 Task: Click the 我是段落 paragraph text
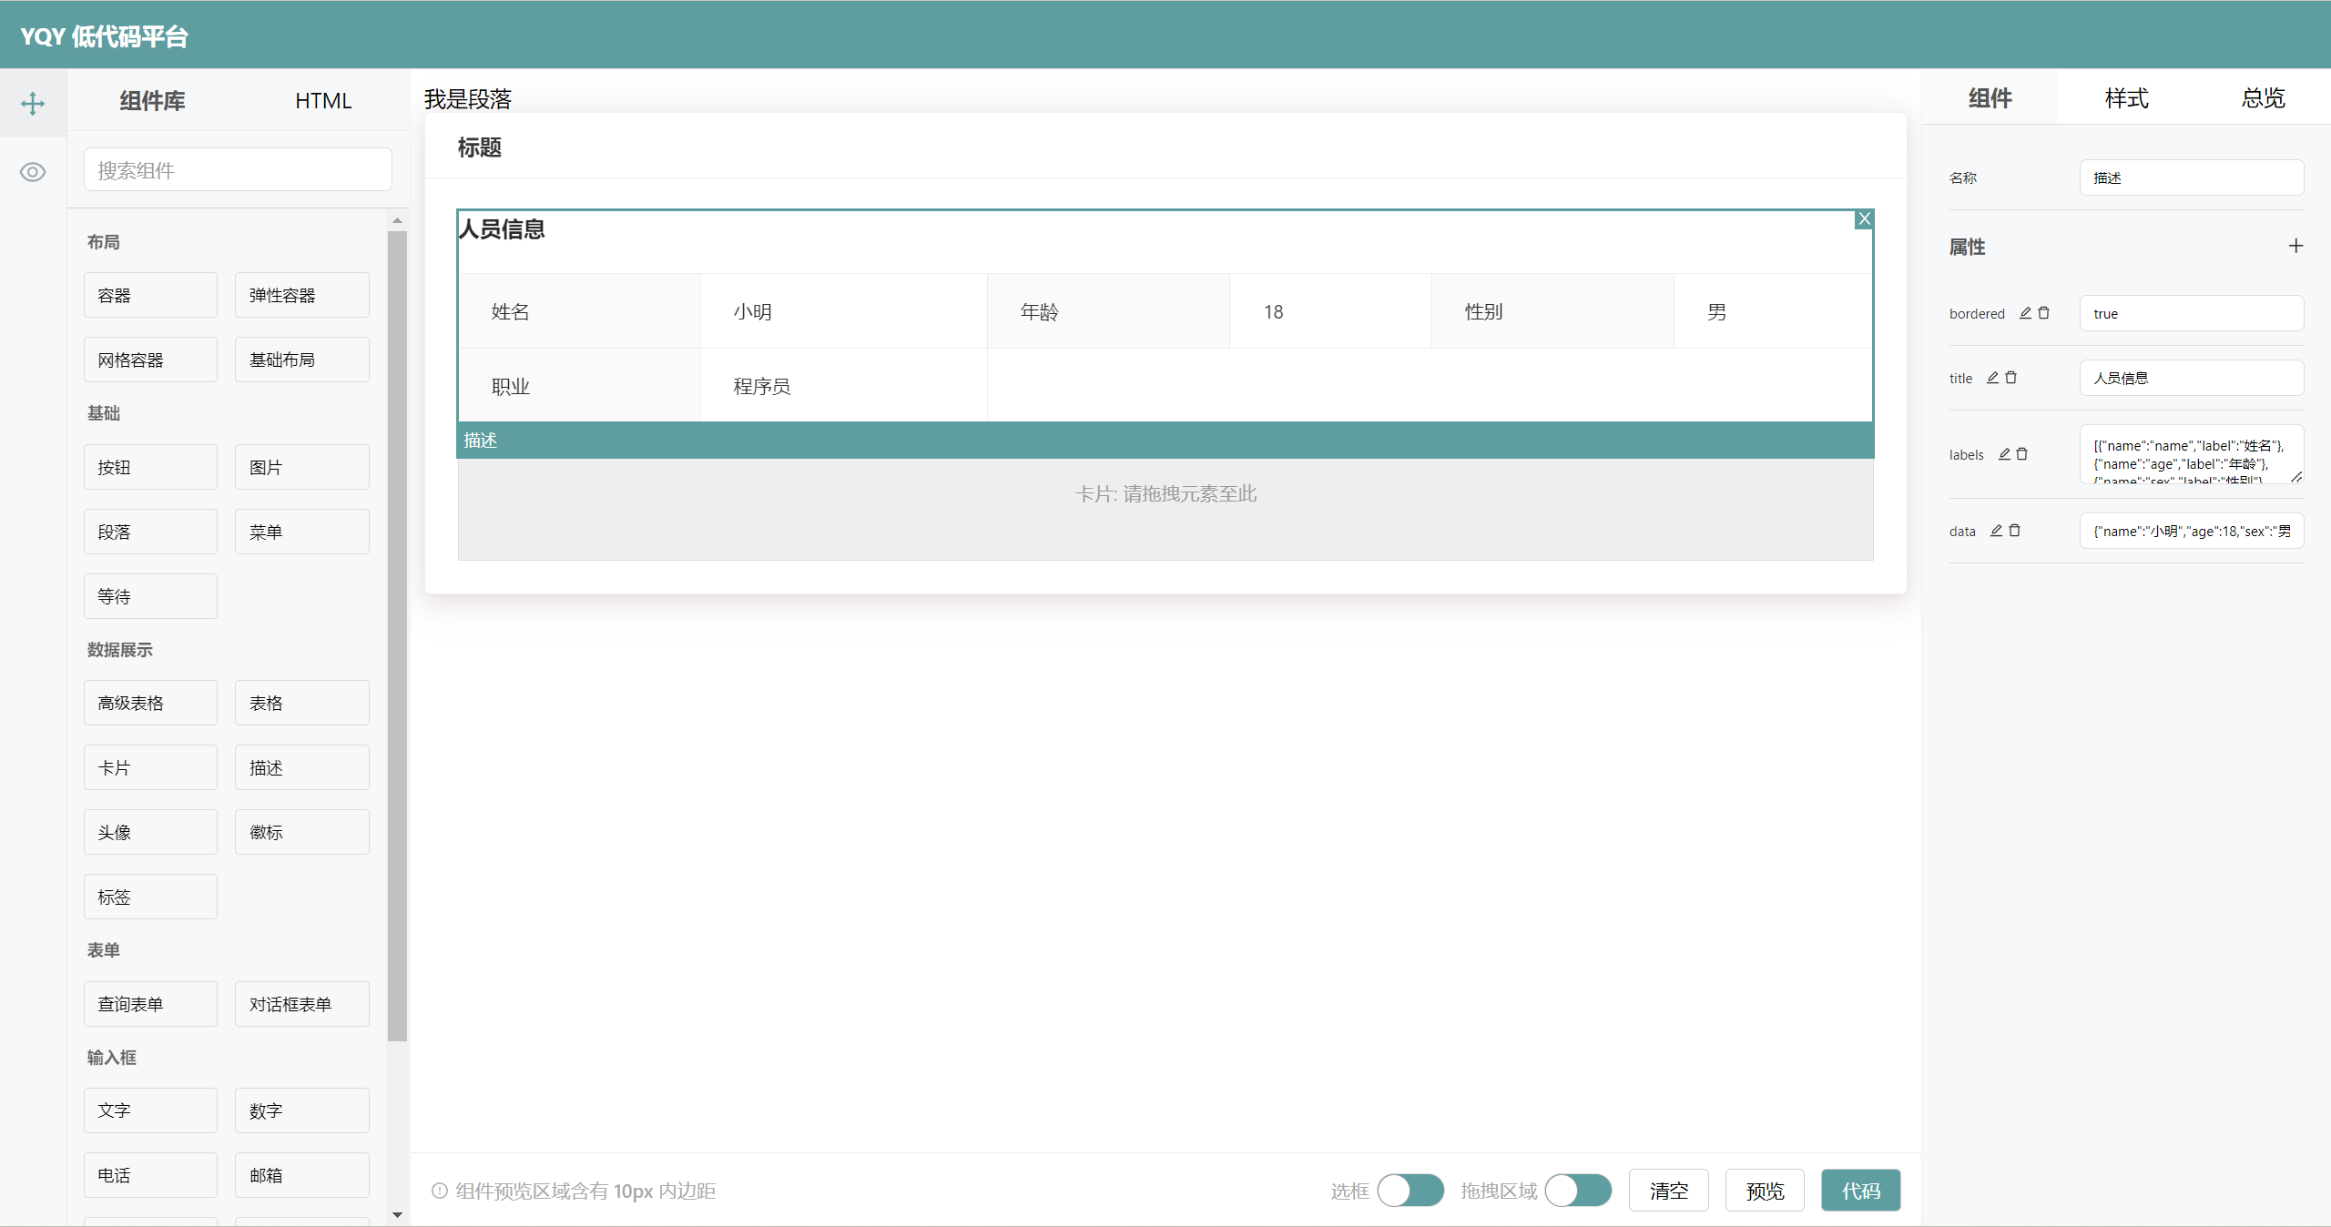[x=468, y=99]
